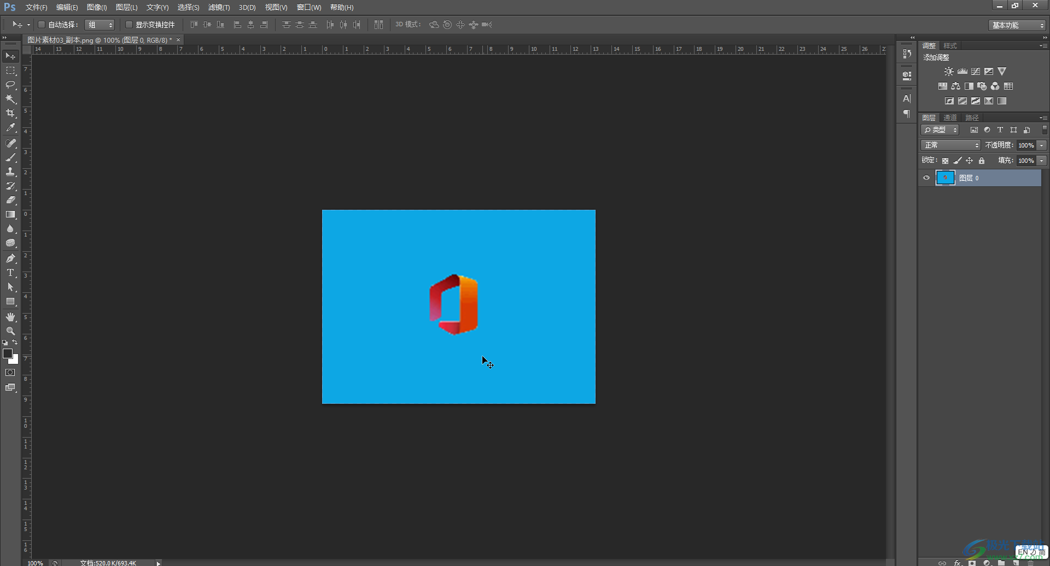Select the Healing Brush tool
The height and width of the screenshot is (566, 1050).
click(x=10, y=143)
